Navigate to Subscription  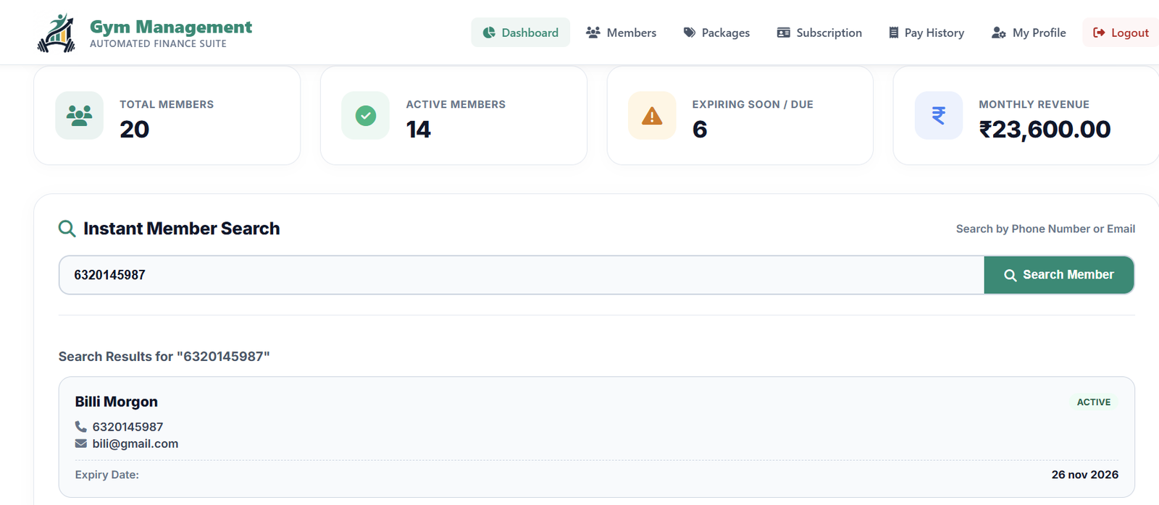(x=819, y=33)
